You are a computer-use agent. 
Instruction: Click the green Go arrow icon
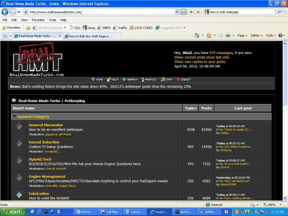[x=191, y=12]
